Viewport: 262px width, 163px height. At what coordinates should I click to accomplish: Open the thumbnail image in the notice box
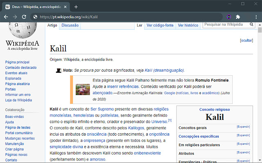coord(83,90)
